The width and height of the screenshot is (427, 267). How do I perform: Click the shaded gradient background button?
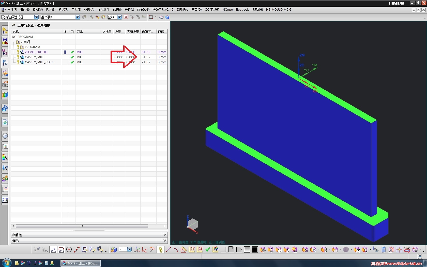tap(247, 249)
